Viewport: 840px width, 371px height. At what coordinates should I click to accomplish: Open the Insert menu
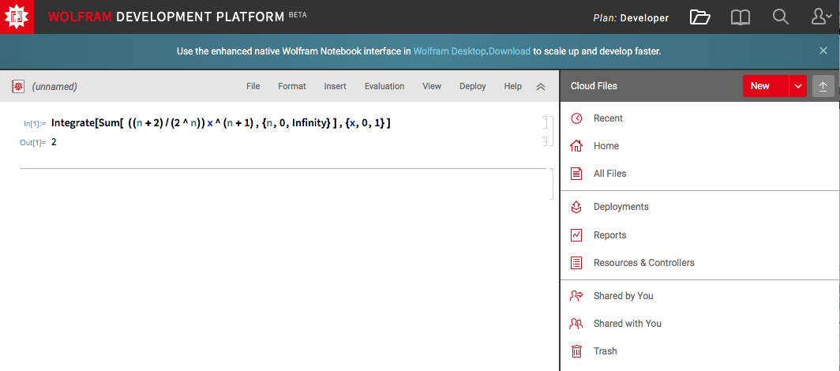[335, 86]
